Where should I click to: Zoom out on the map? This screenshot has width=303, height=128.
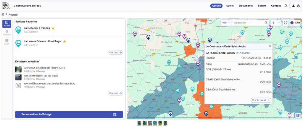(x=279, y=23)
